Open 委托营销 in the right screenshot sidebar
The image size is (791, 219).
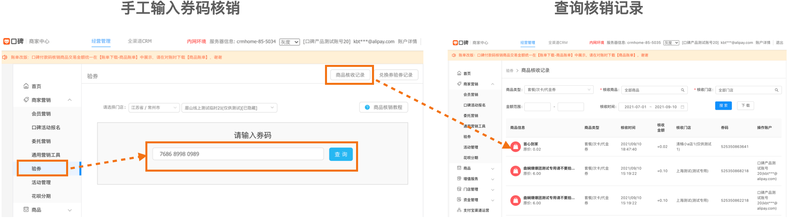(x=471, y=116)
